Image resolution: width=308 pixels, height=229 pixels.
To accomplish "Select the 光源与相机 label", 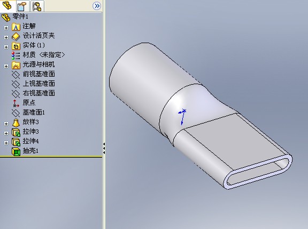I will pyautogui.click(x=38, y=64).
